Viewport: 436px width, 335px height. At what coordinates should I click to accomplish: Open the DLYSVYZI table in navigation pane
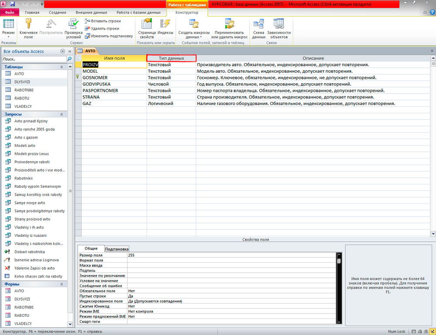(22, 82)
